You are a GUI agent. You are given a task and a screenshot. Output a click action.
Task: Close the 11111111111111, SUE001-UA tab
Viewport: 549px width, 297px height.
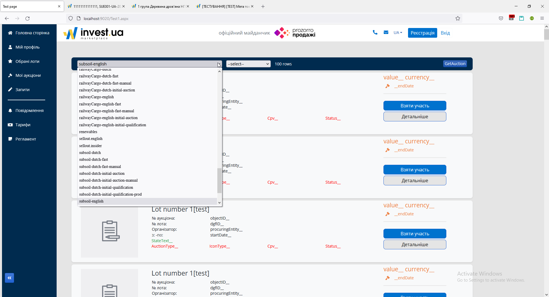pyautogui.click(x=124, y=6)
